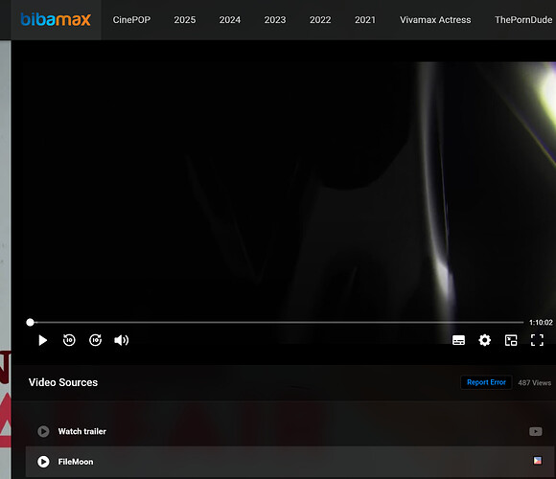Image resolution: width=556 pixels, height=479 pixels.
Task: Open the 2022 category
Action: click(x=320, y=20)
